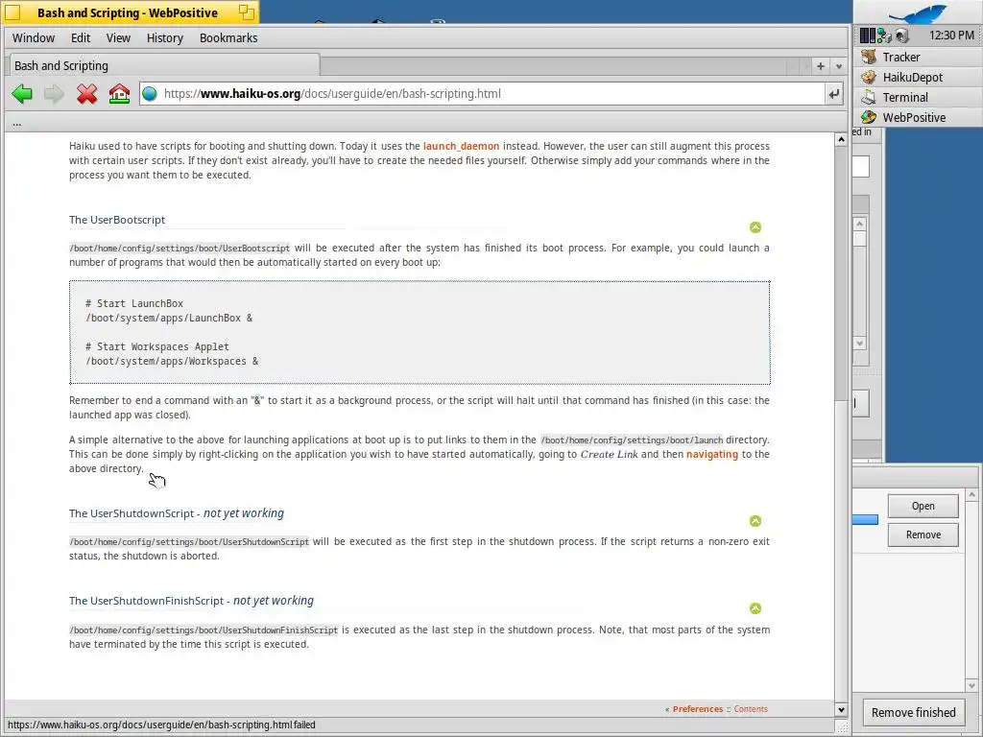Click the bookmark bar ellipsis

[x=17, y=123]
